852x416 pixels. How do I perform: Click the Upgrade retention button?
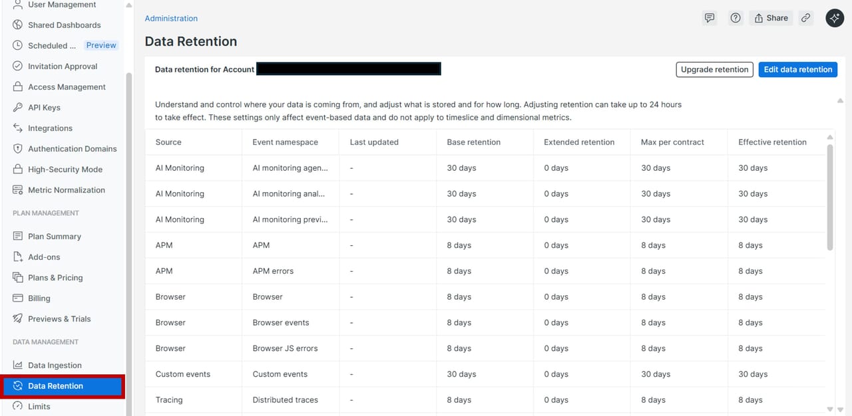coord(714,70)
